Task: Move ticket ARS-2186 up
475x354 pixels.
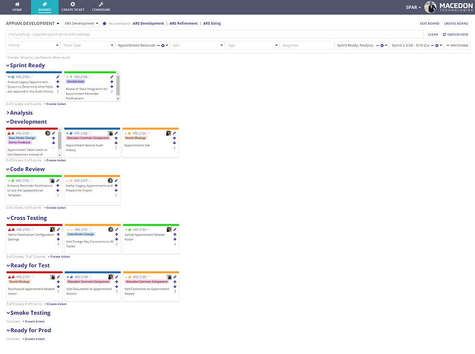Action: (x=112, y=82)
